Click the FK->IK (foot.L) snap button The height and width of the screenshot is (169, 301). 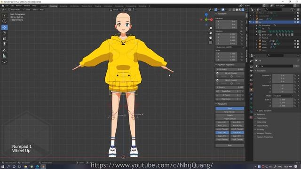click(231, 73)
